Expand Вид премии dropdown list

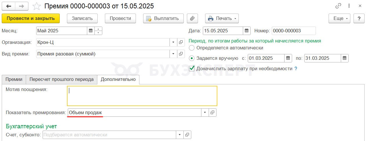173,54
